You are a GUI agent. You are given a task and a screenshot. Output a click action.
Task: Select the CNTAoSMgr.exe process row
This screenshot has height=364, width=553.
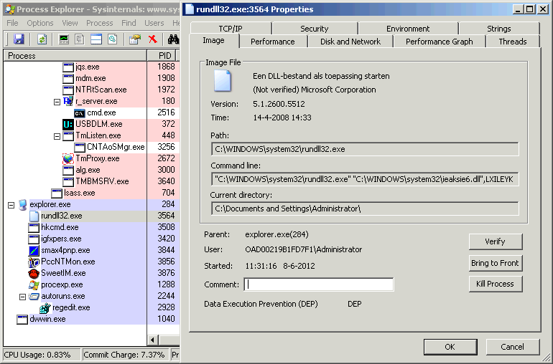(x=92, y=147)
